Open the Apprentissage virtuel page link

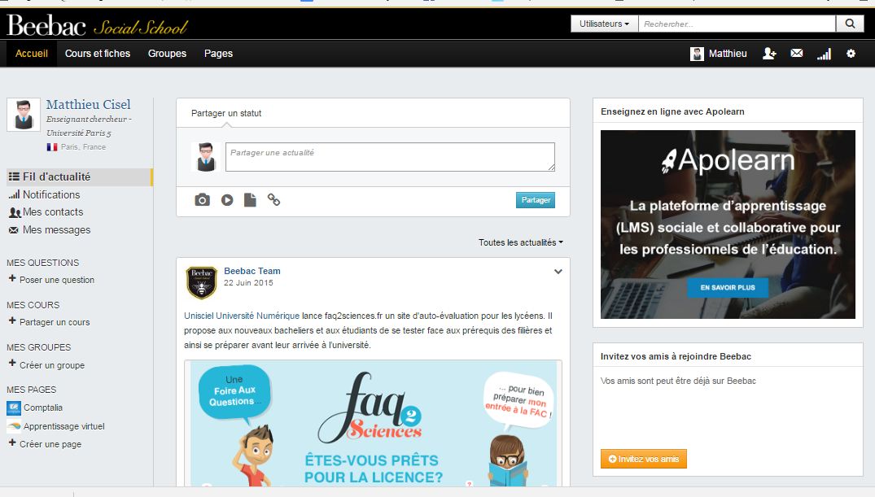pyautogui.click(x=64, y=426)
